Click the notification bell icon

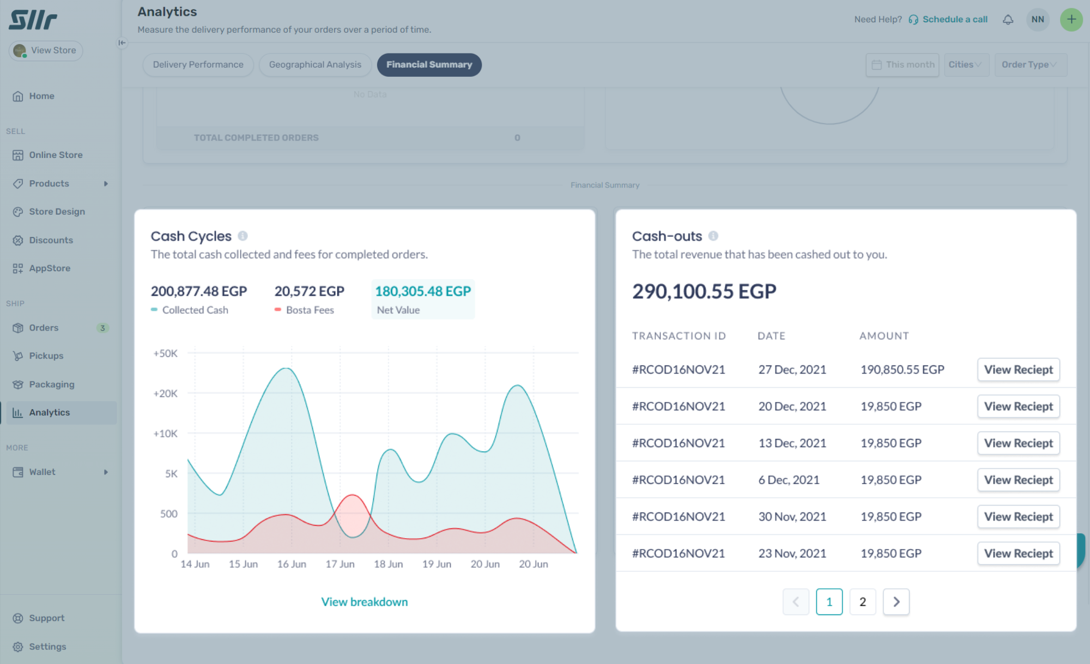[1008, 20]
